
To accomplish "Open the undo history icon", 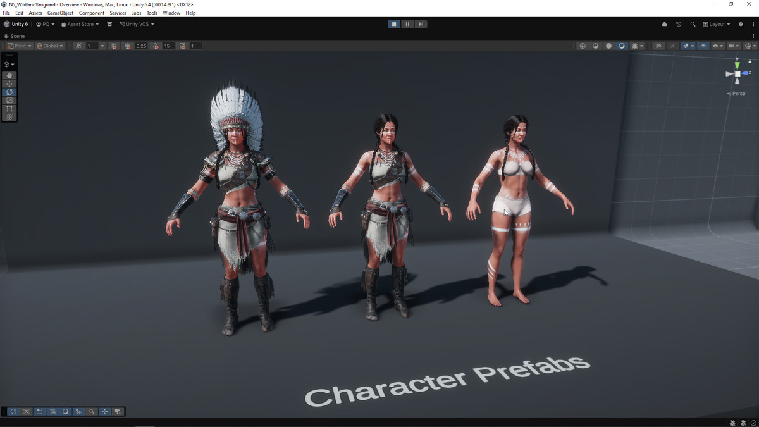I will tap(679, 24).
